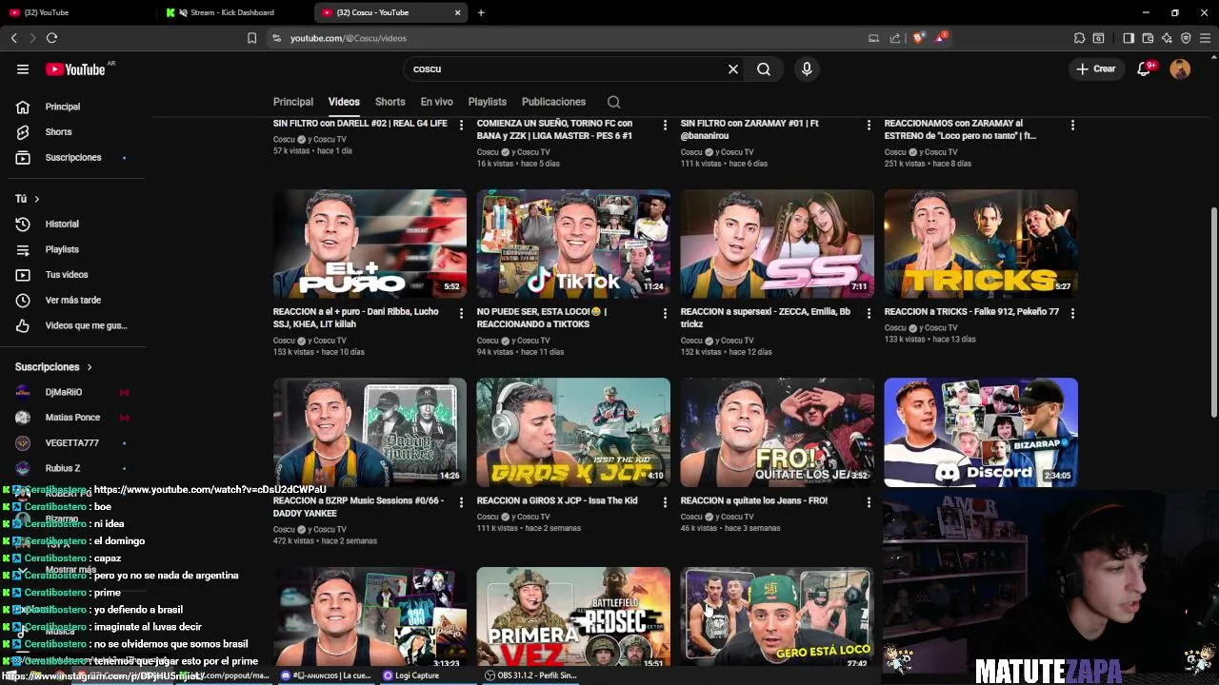This screenshot has width=1219, height=685.
Task: Open the notifications bell
Action: [x=1145, y=68]
